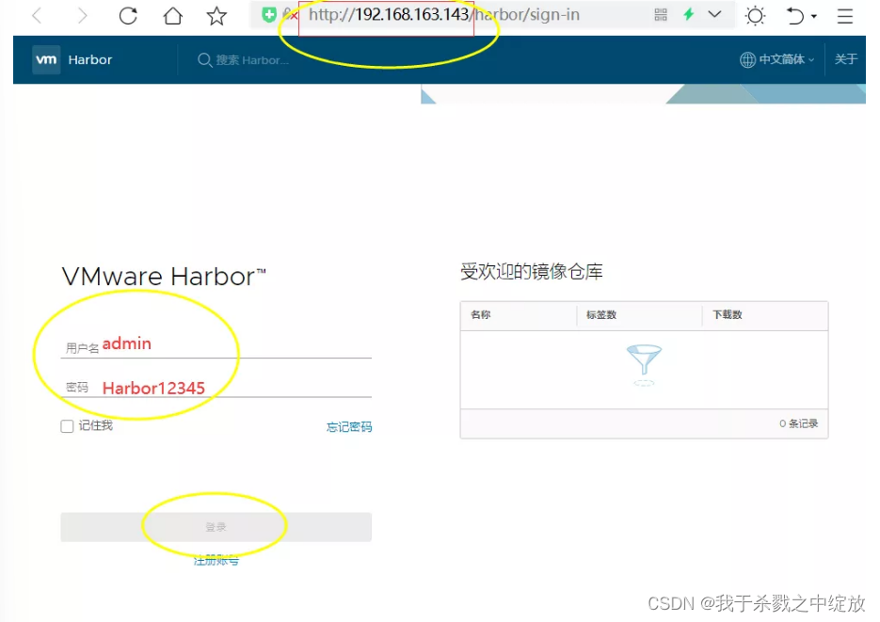Click the bookmark star icon
The image size is (880, 622).
[216, 15]
